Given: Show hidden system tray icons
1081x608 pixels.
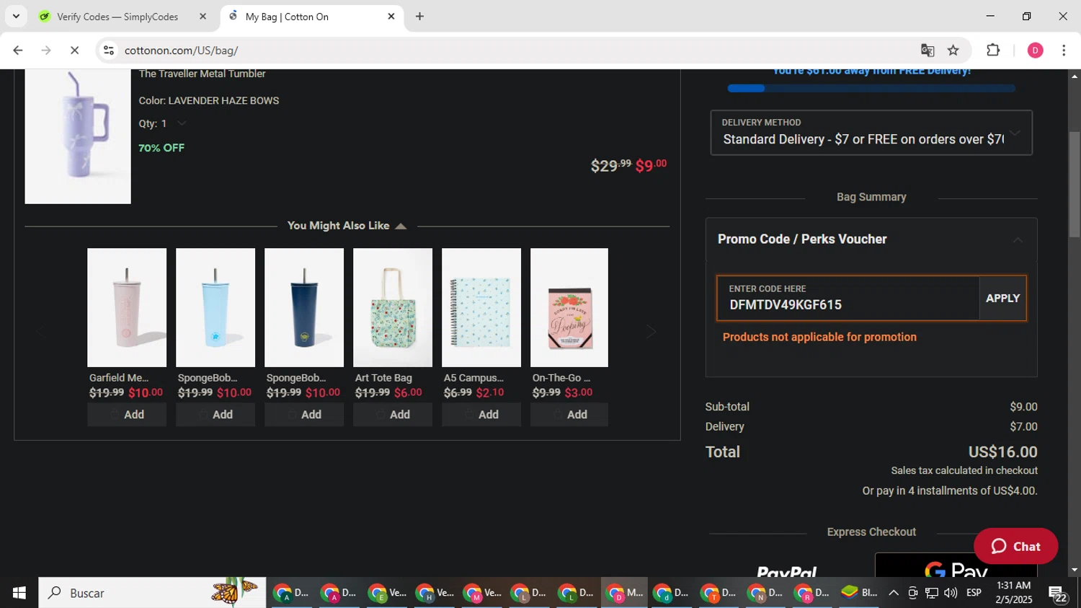Looking at the screenshot, I should coord(894,593).
